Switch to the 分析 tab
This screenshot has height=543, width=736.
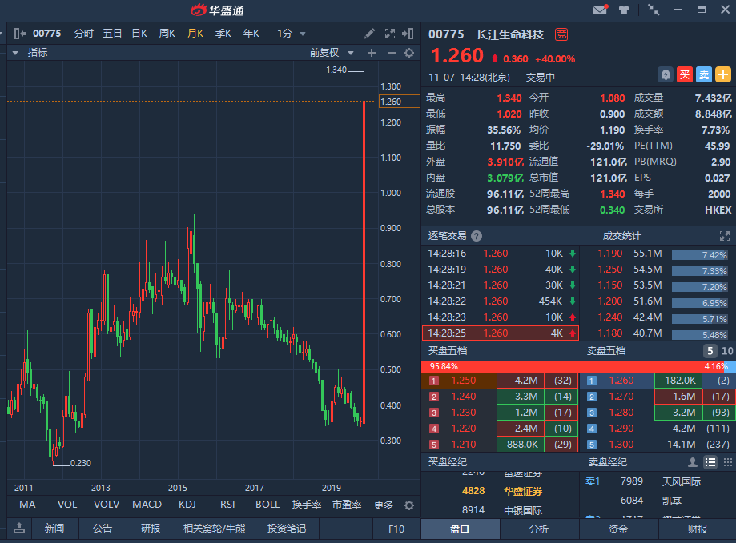click(x=539, y=529)
